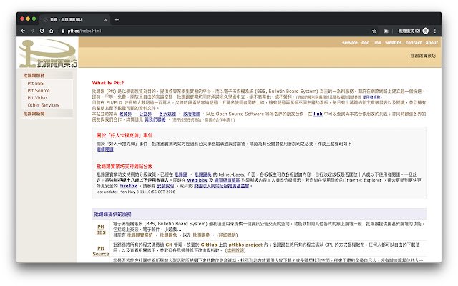Close the 首頁 - 批踢踢實業坊 tab
The height and width of the screenshot is (286, 458).
tap(105, 20)
